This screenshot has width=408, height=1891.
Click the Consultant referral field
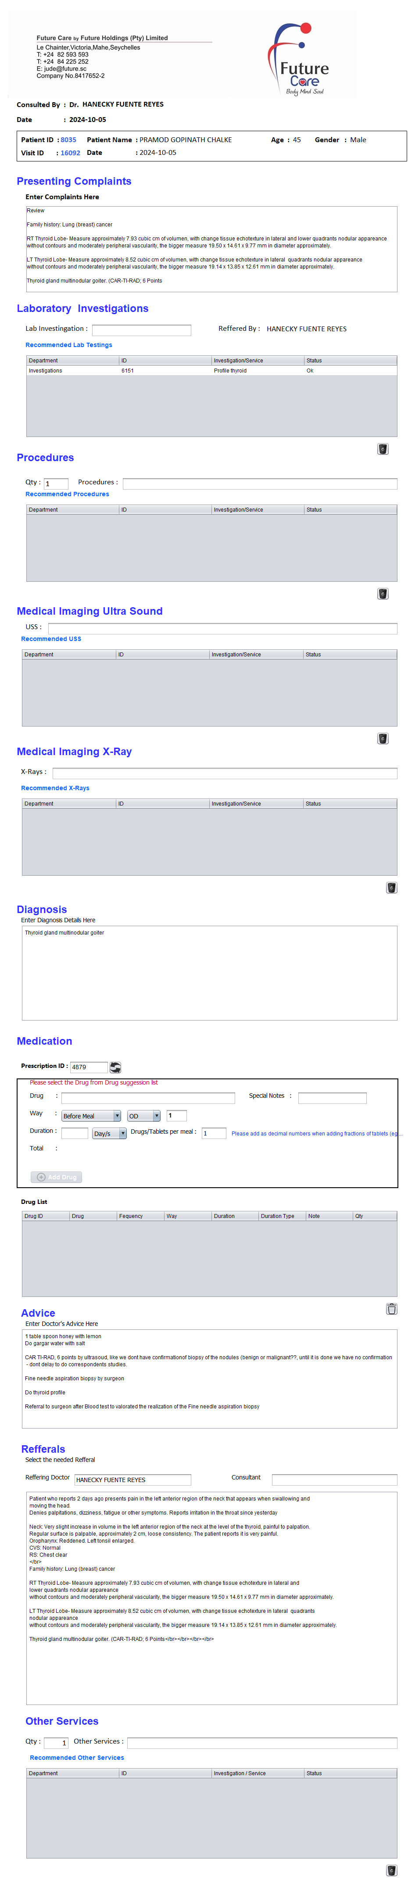(334, 1479)
